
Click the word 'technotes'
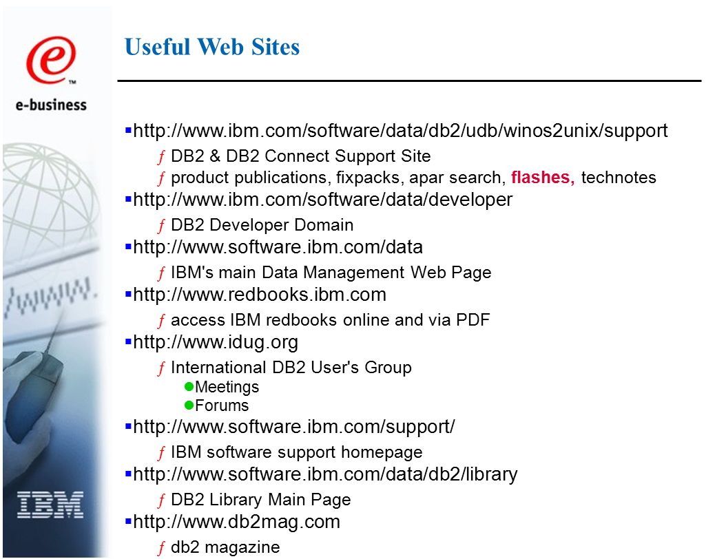tap(619, 178)
